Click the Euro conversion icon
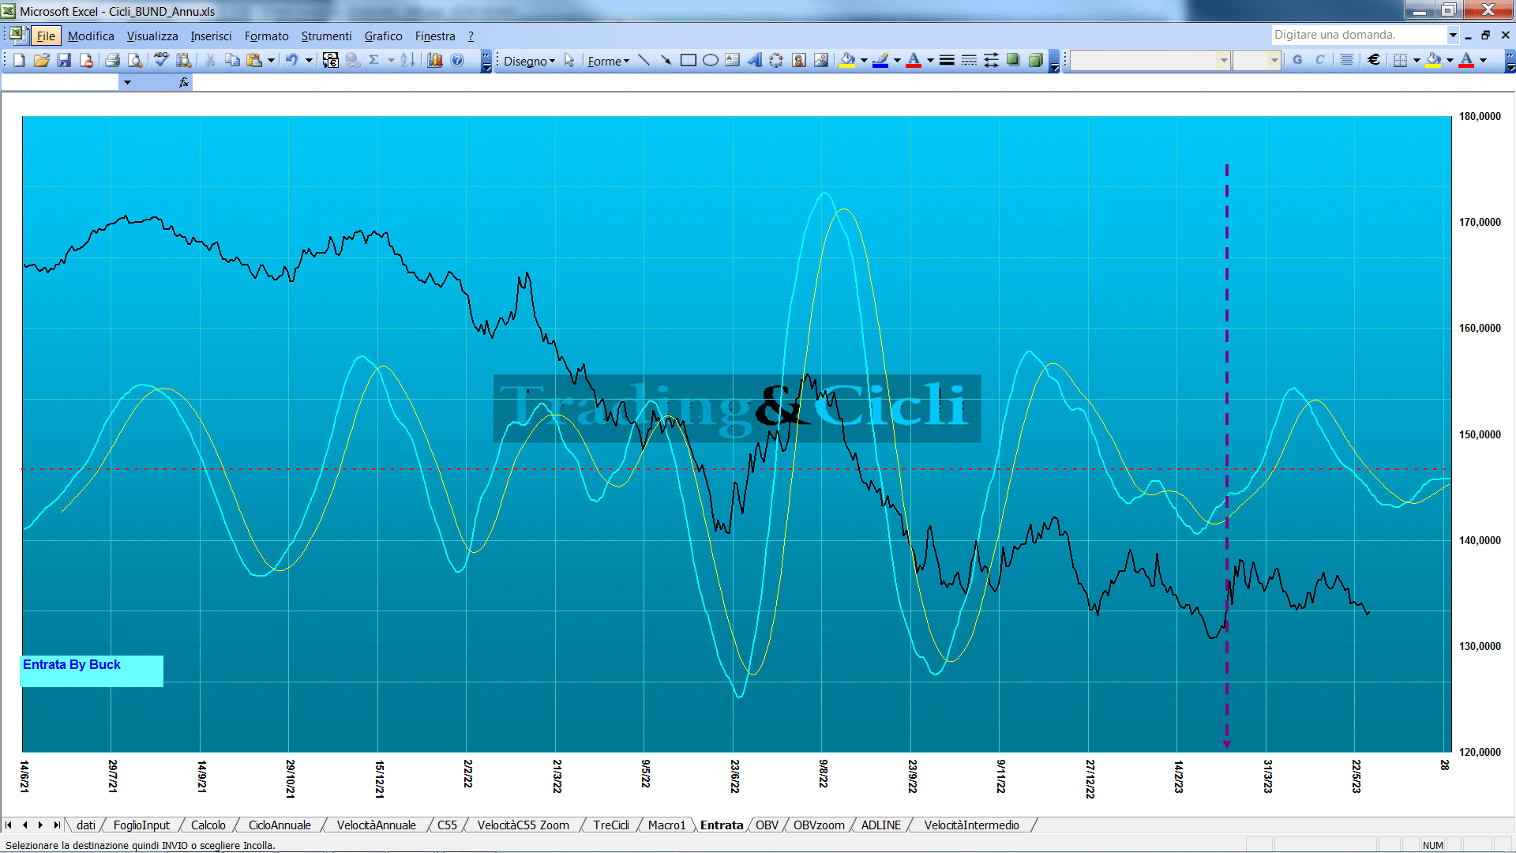This screenshot has height=853, width=1516. [331, 60]
